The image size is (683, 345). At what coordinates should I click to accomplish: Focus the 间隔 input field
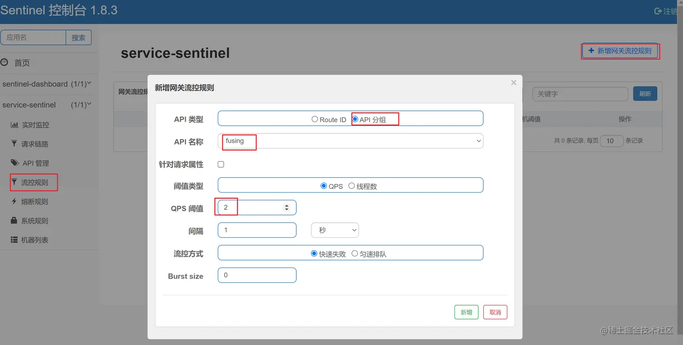(257, 230)
